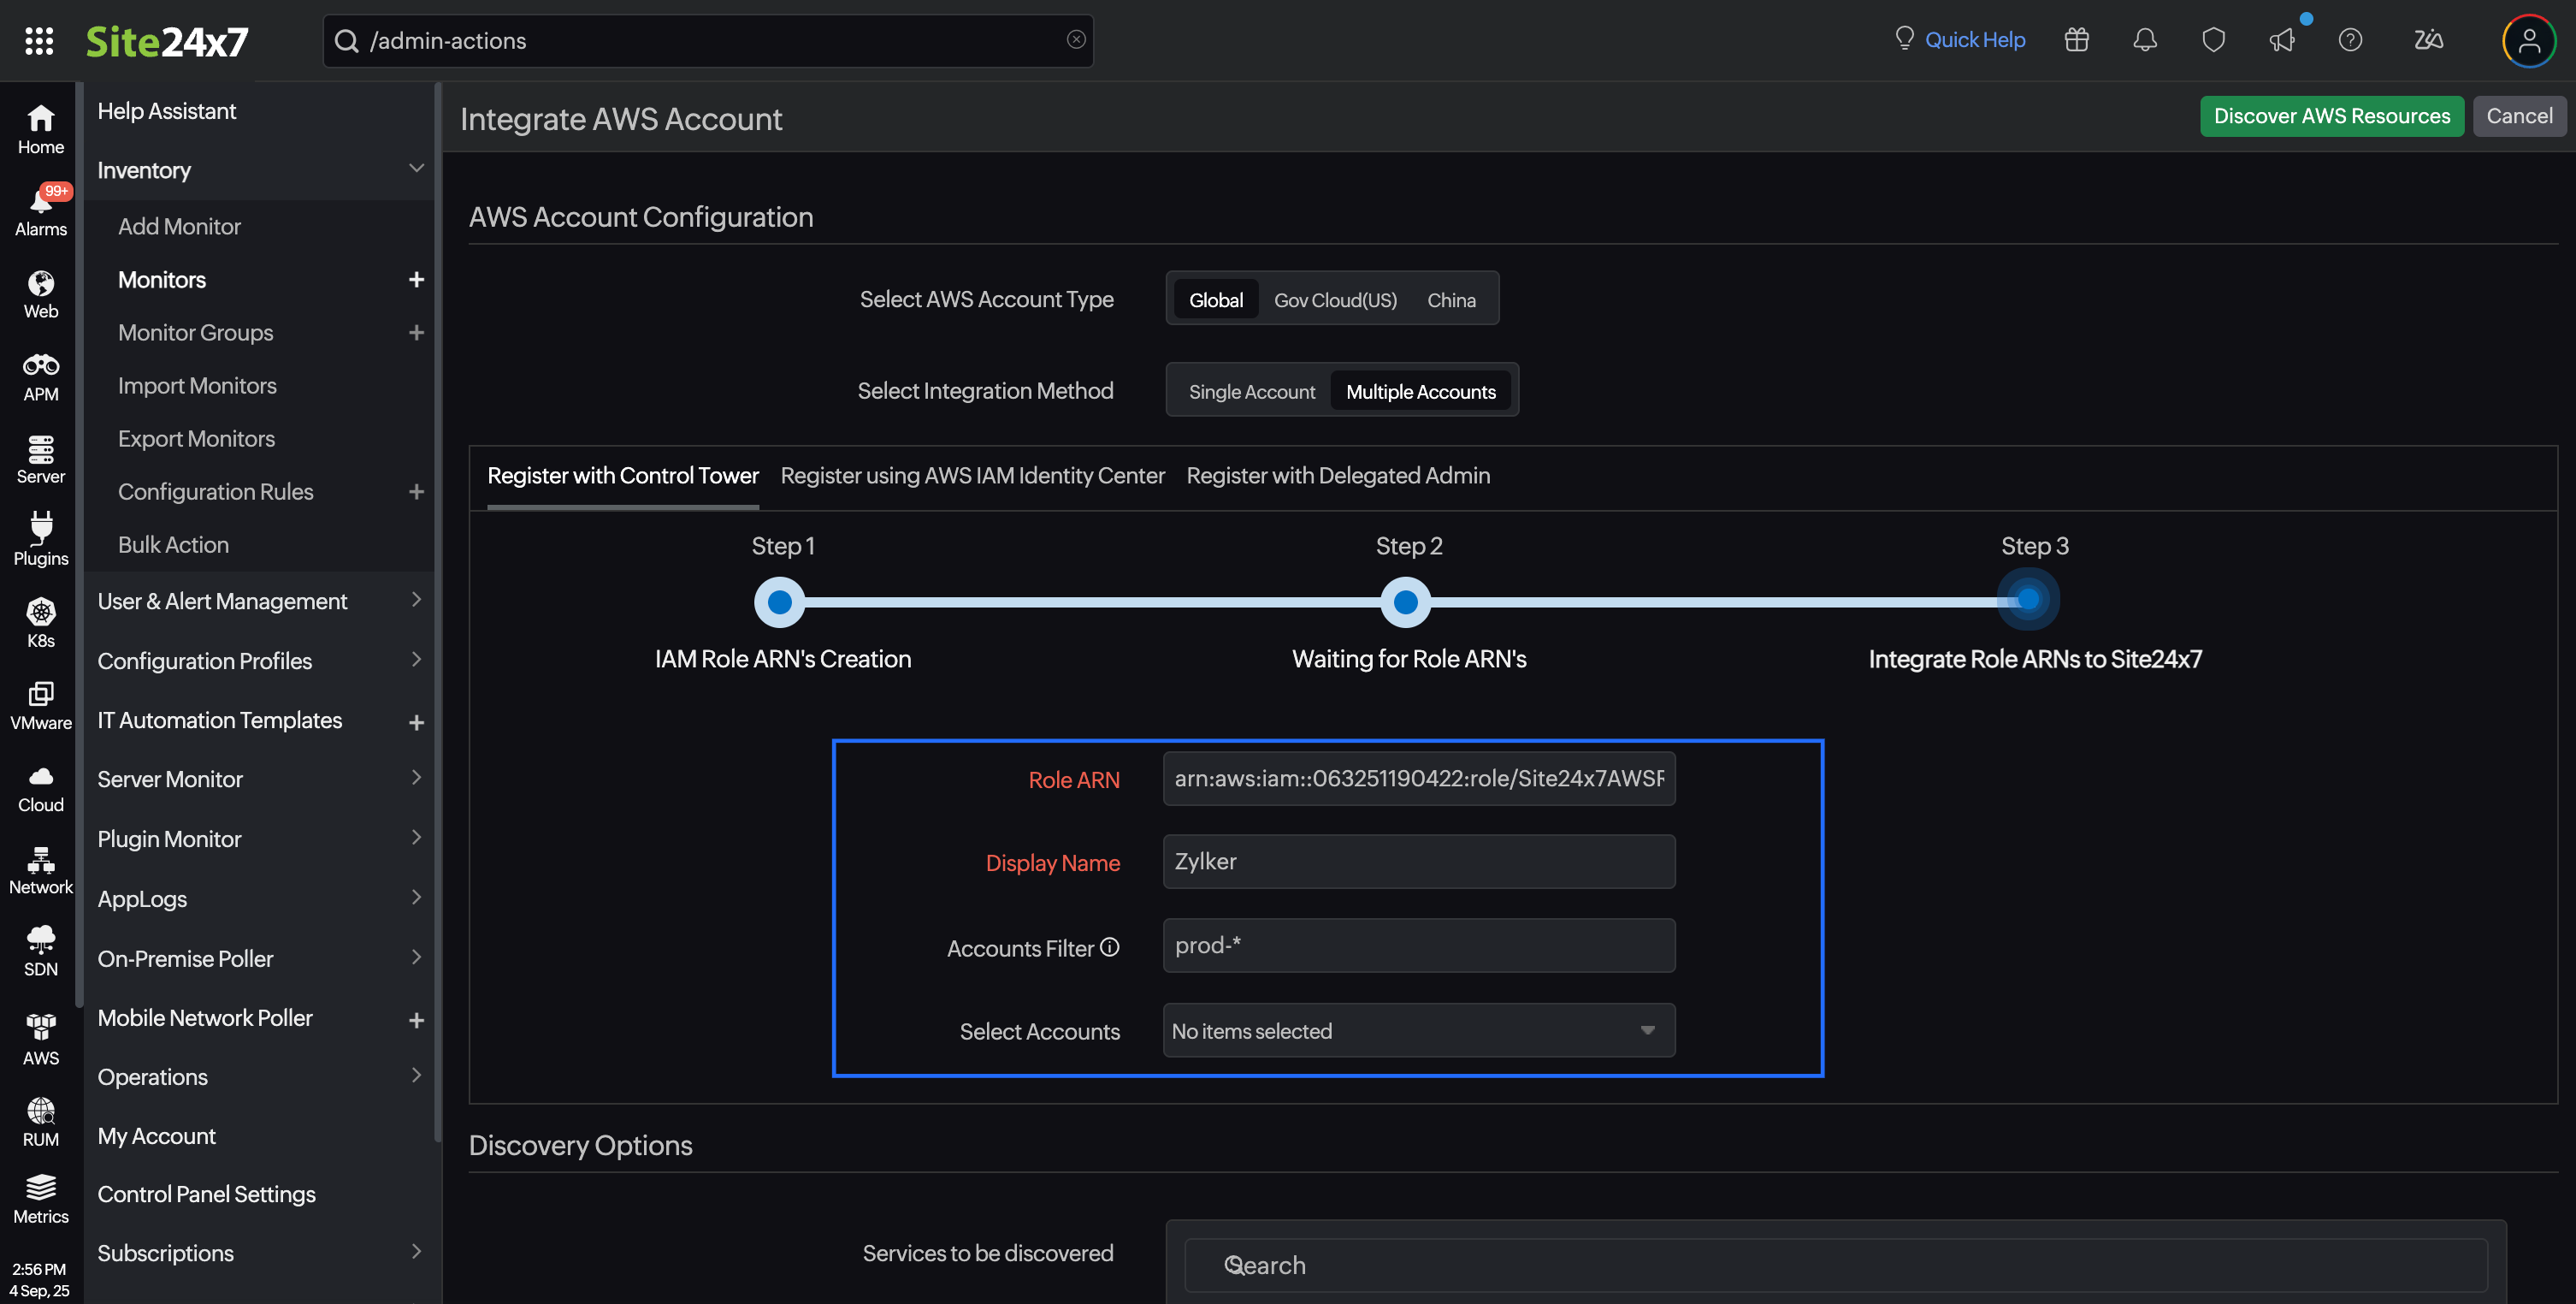Image resolution: width=2576 pixels, height=1304 pixels.
Task: Open the user profile avatar
Action: click(x=2527, y=41)
